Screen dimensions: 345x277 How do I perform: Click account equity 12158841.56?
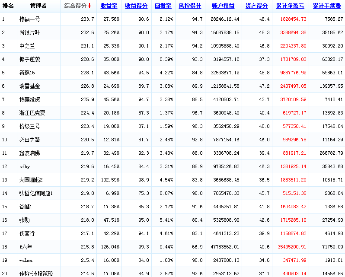[x=225, y=86]
